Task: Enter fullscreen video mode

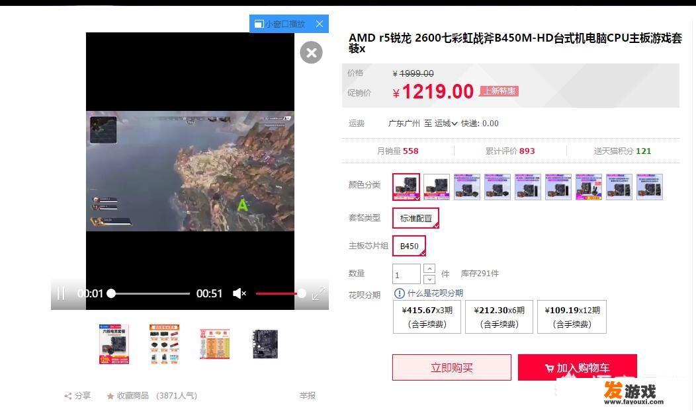Action: (319, 293)
